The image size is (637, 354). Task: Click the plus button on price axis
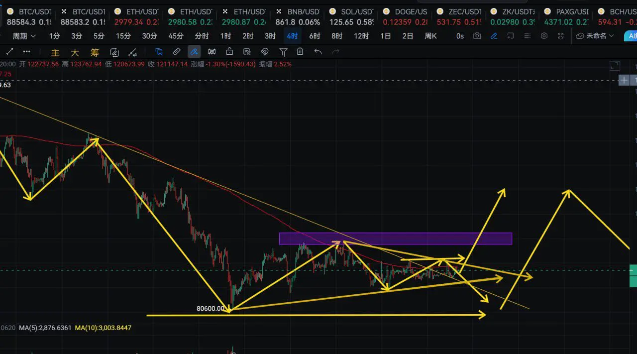pyautogui.click(x=624, y=80)
